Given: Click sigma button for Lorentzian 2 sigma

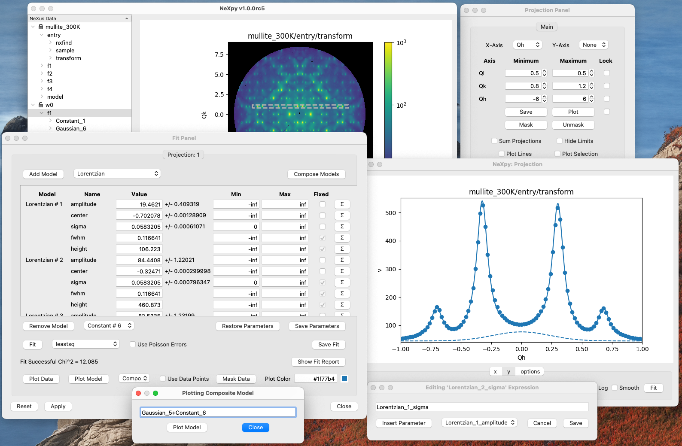Looking at the screenshot, I should [342, 282].
